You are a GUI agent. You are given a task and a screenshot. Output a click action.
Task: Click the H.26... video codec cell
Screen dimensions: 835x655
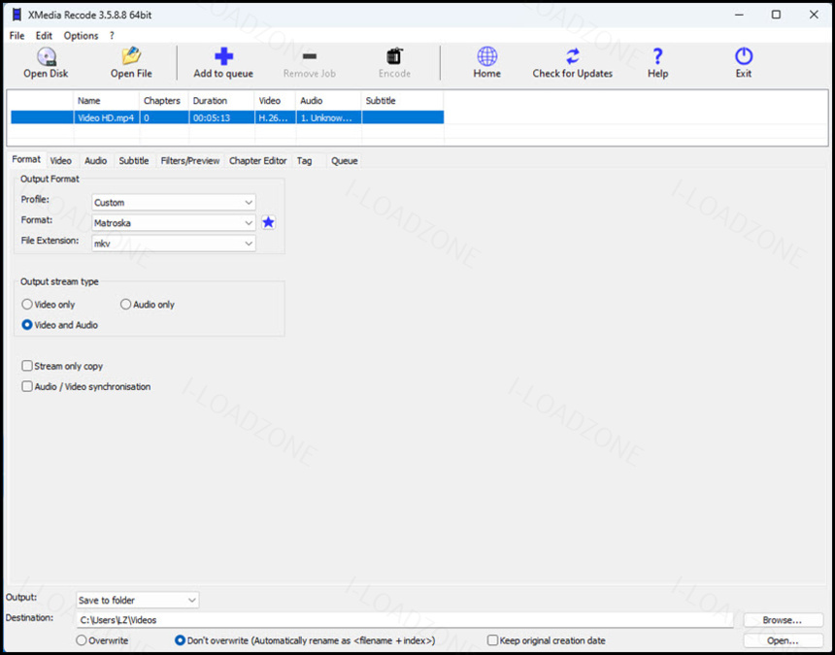[x=276, y=117]
